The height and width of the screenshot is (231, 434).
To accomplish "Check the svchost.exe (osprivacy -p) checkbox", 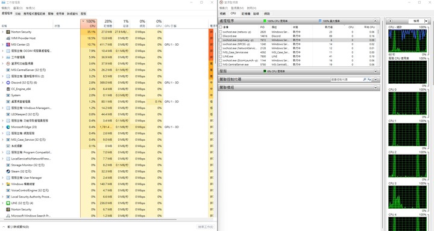I will [x=221, y=40].
